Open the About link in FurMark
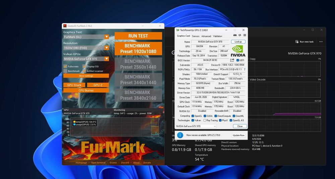The width and height of the screenshot is (335, 179). pos(136,163)
